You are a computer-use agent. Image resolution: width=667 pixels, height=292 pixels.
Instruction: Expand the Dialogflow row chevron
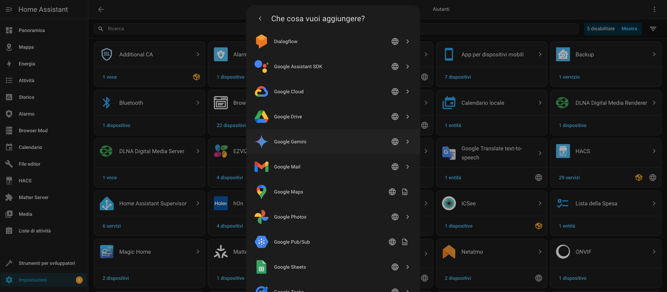pos(408,41)
